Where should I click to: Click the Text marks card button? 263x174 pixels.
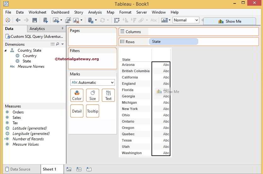[108, 95]
